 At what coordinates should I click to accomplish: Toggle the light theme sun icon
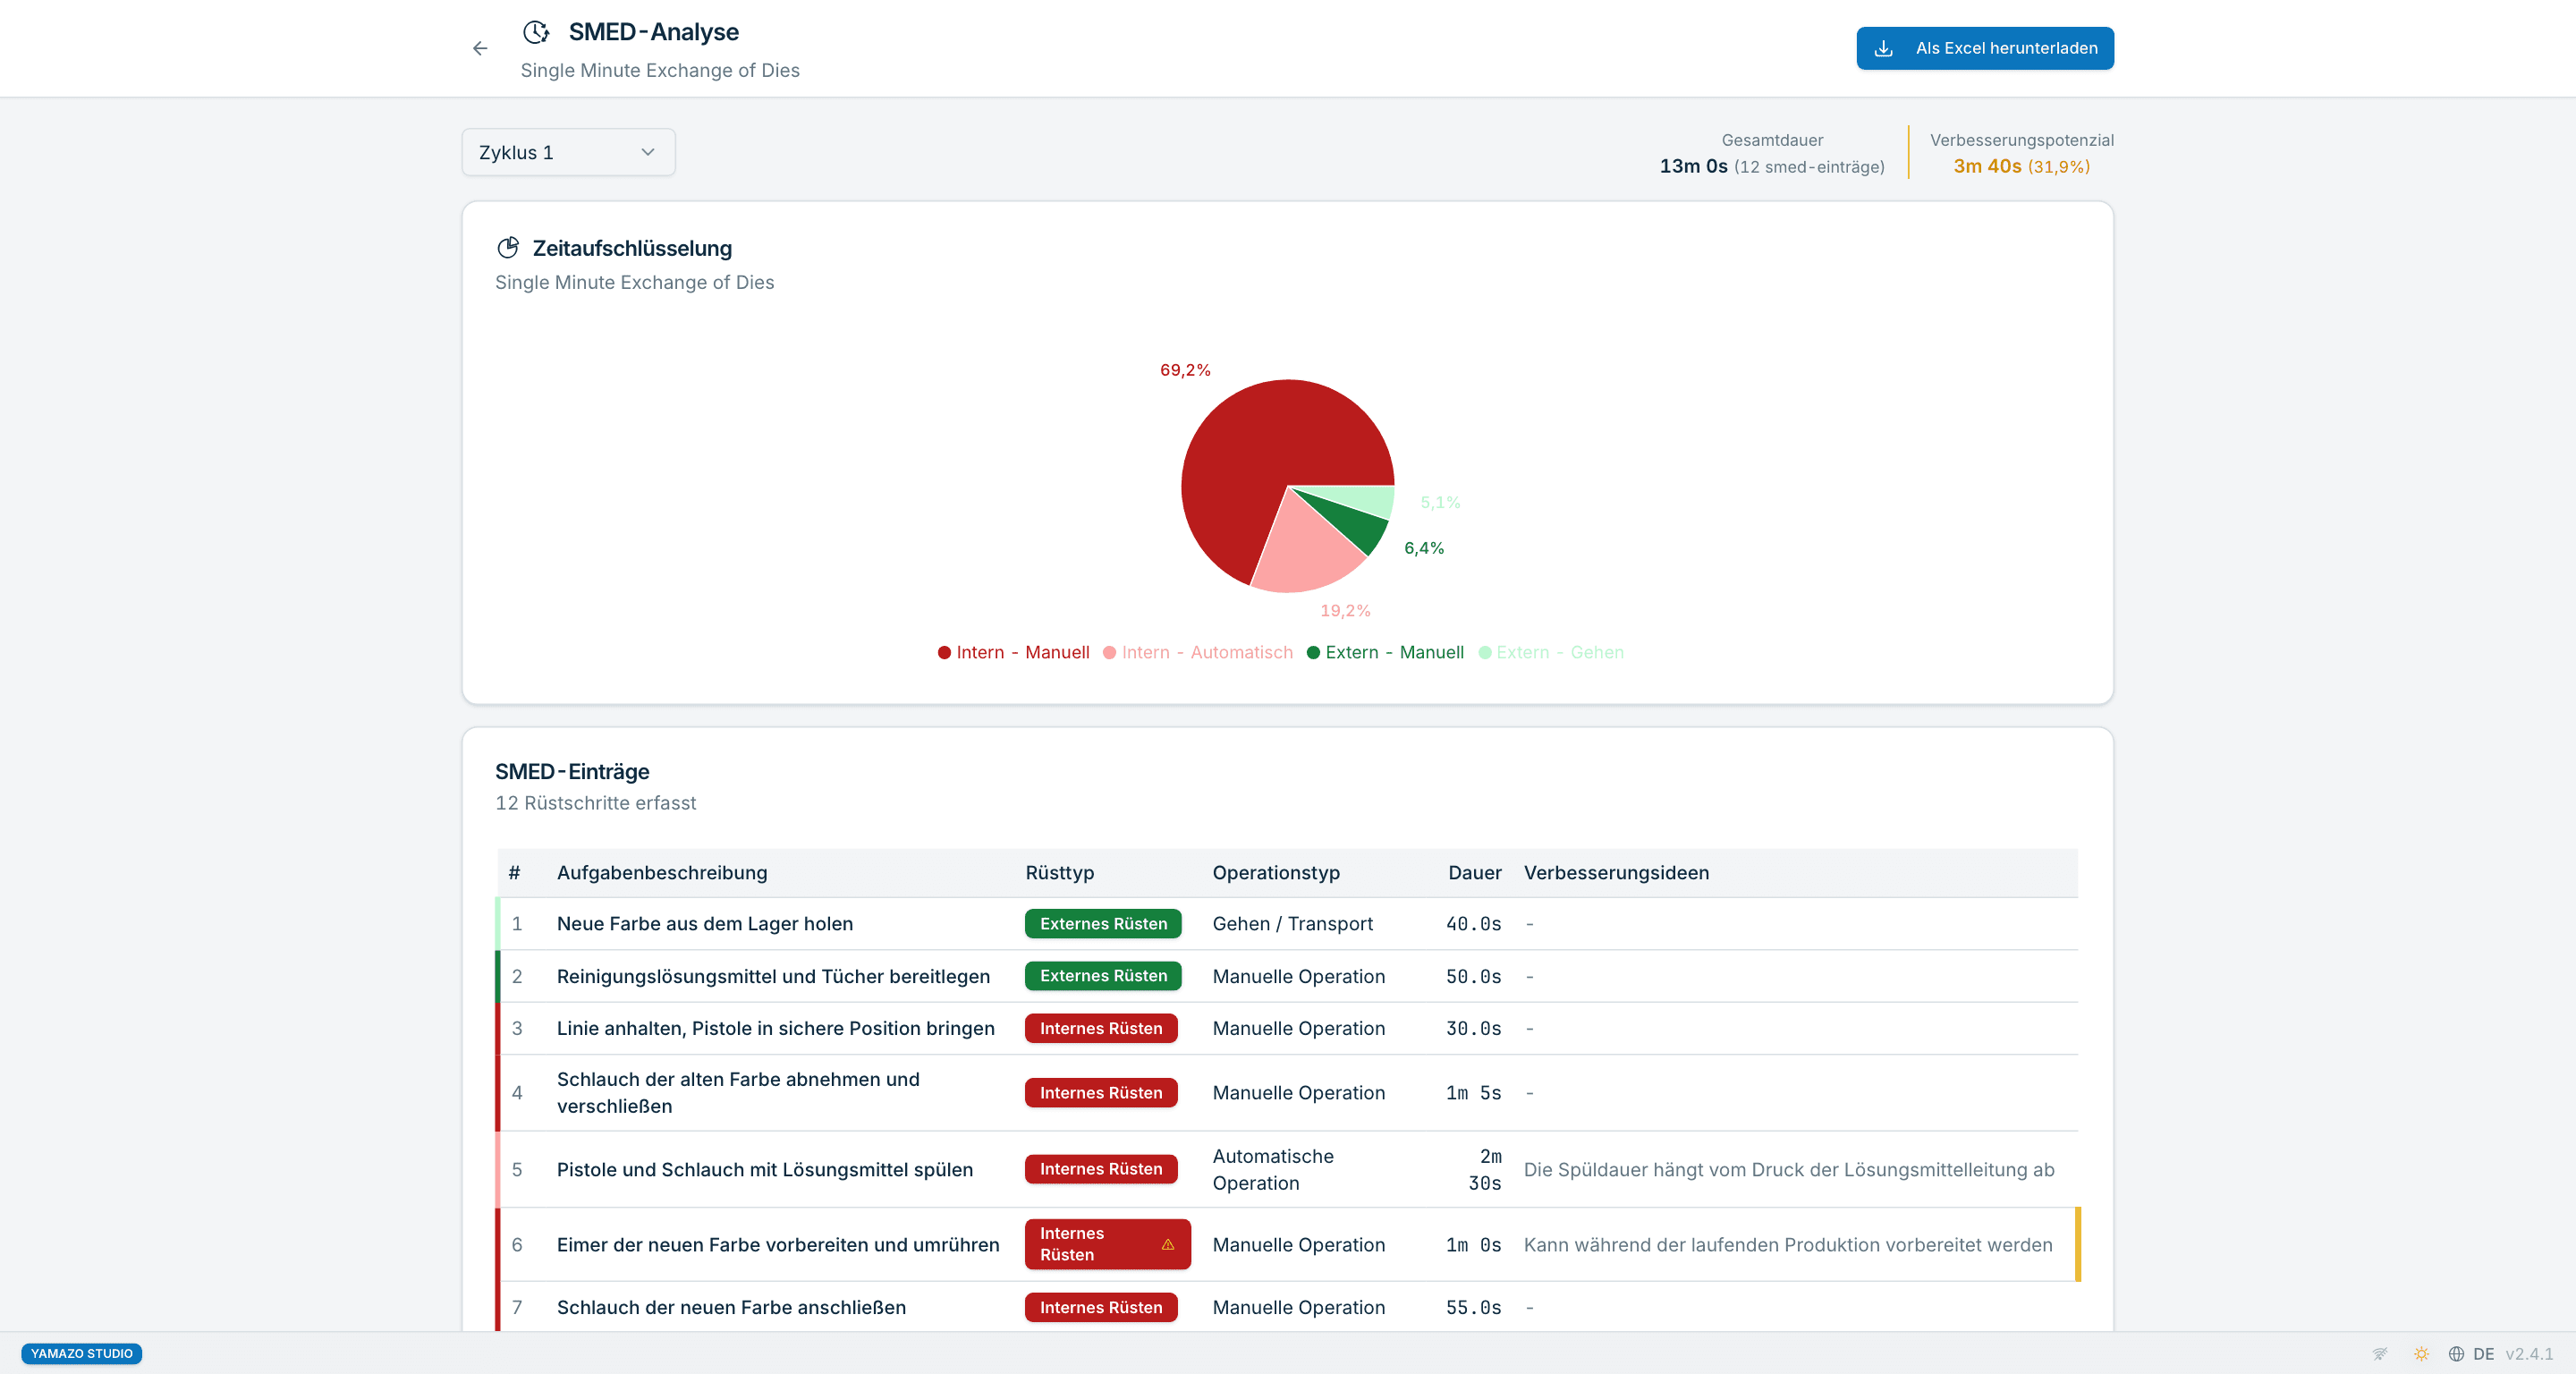pos(2421,1353)
